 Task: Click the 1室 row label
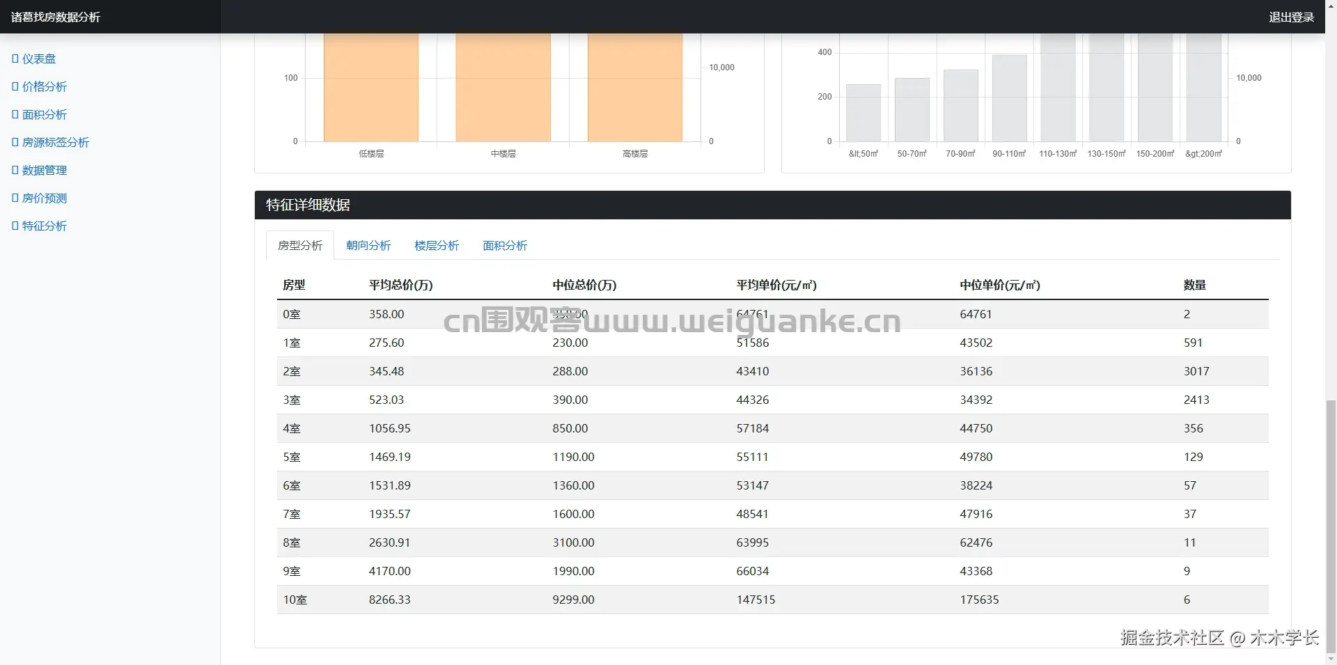coord(292,343)
